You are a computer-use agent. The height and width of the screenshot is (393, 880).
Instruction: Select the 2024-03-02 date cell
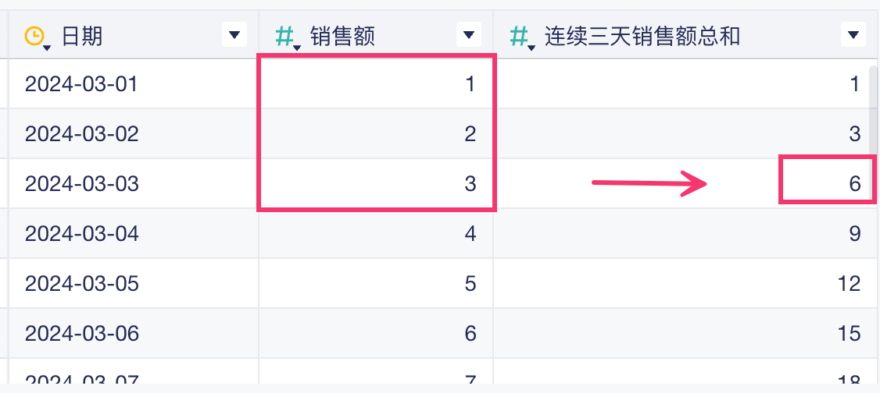point(81,133)
